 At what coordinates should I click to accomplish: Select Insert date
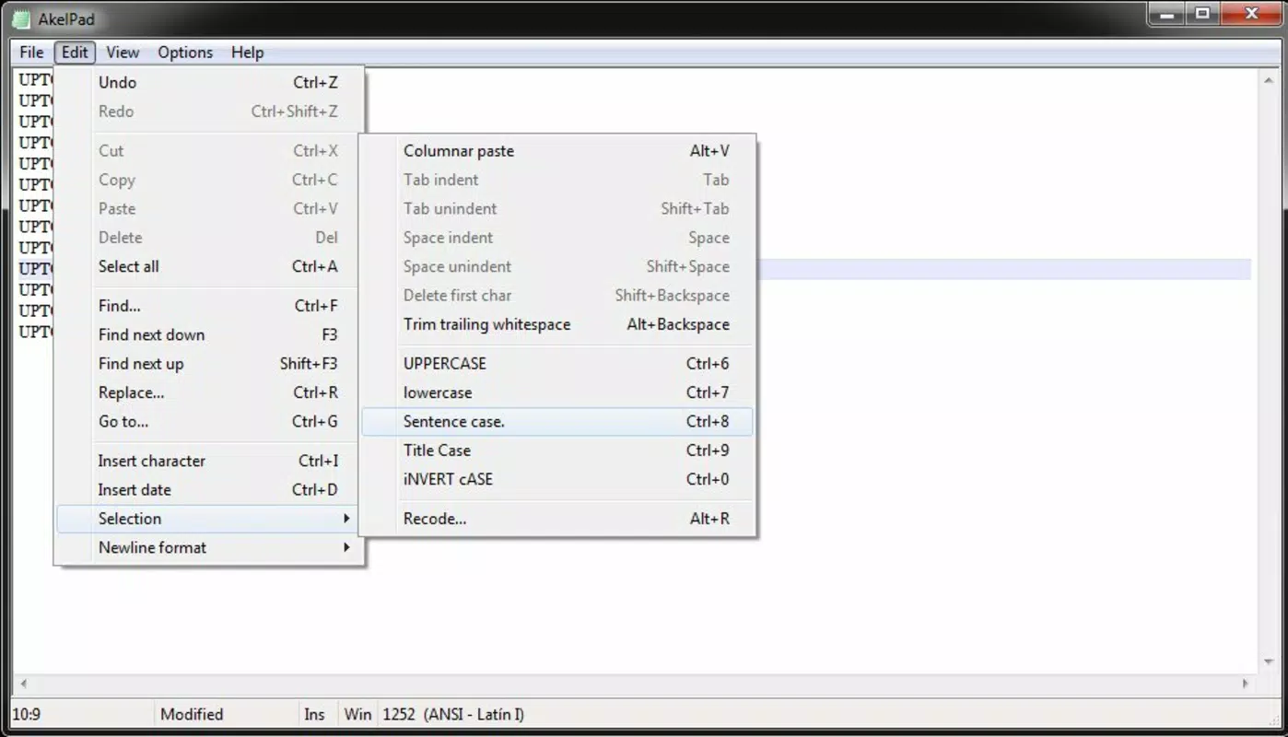211,490
